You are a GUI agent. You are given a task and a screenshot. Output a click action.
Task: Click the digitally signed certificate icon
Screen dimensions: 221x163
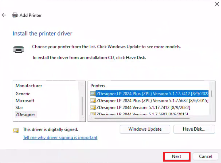16,130
